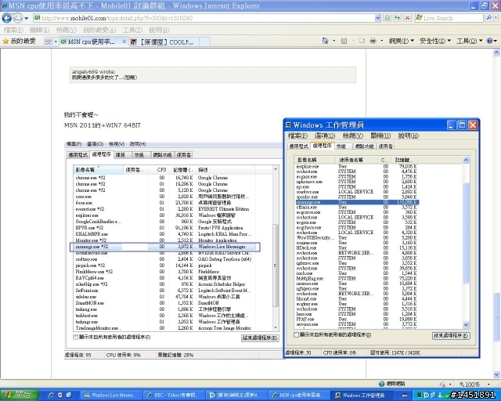Open the 安全性(S) command bar menu
Viewport: 501px width, 401px height.
coord(435,41)
